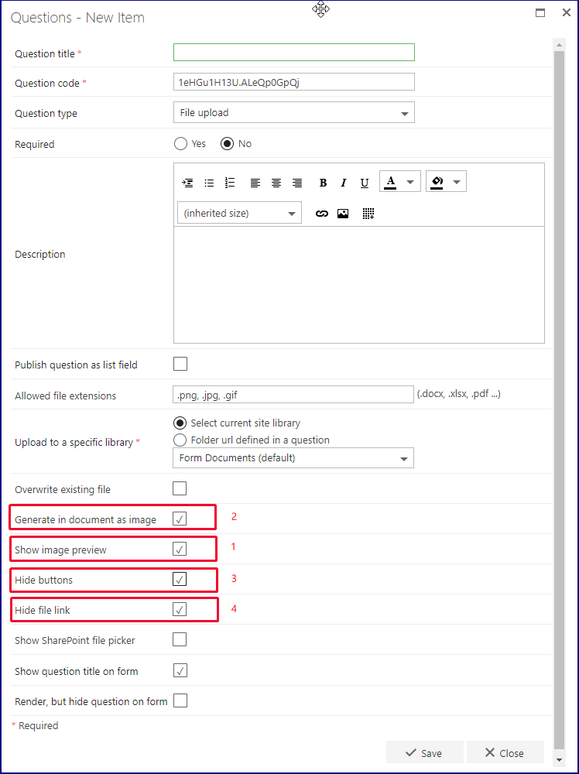Viewport: 579px width, 774px height.
Task: Check Overwrite existing file
Action: (x=180, y=488)
